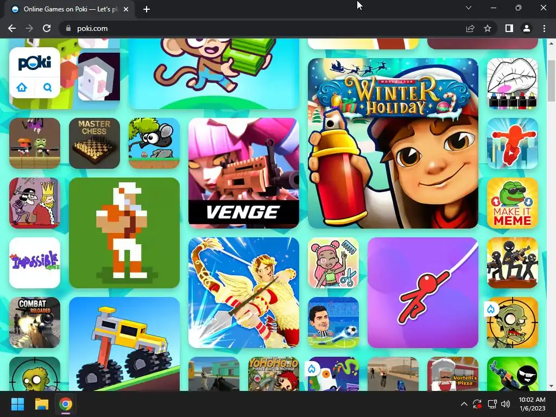Click the sync update tray icon
Screen dimensions: 556x417
tap(477, 404)
